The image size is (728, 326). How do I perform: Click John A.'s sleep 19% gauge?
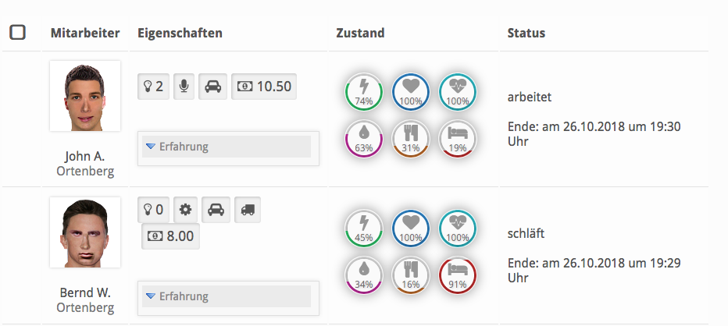456,138
